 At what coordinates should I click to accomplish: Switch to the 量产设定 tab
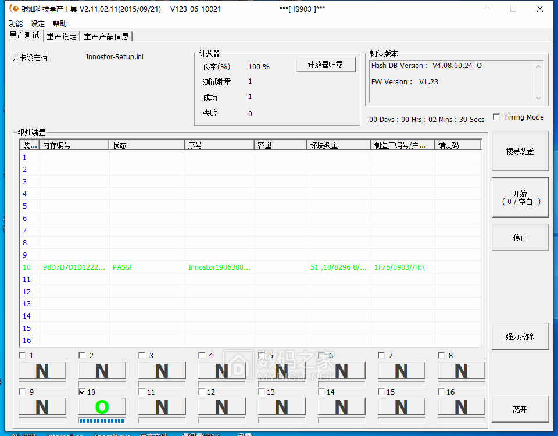point(62,36)
